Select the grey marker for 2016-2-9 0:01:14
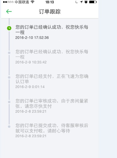117x158 pixels. (9, 77)
